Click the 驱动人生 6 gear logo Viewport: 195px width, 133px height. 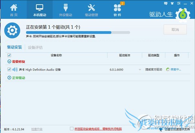183,15
